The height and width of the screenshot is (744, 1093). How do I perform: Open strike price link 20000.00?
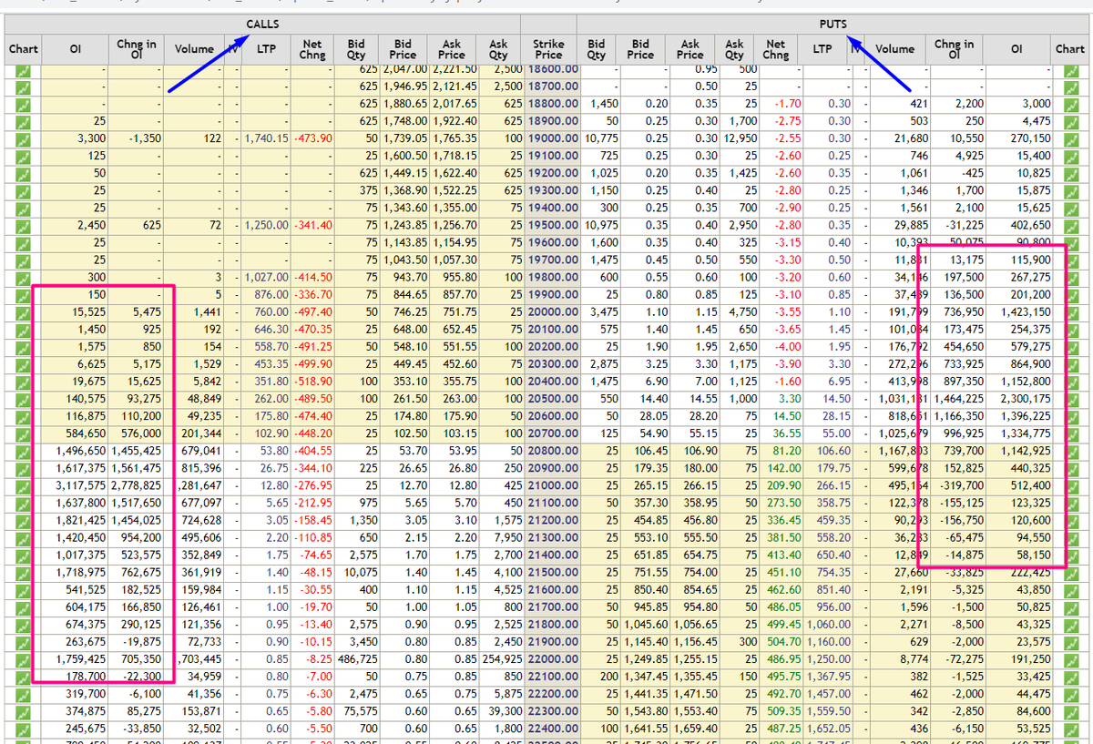[552, 311]
